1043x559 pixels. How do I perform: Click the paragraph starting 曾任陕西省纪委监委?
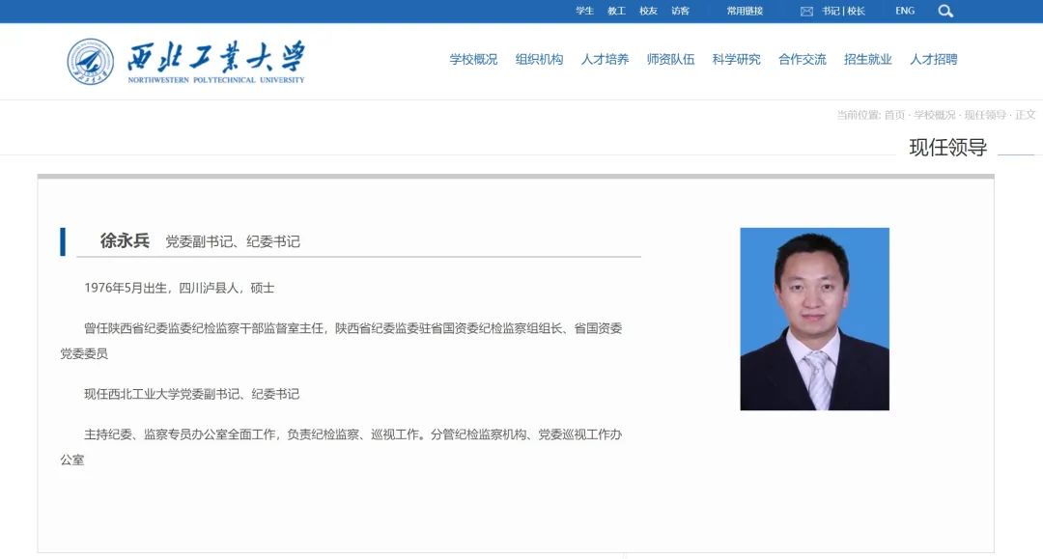click(x=341, y=341)
